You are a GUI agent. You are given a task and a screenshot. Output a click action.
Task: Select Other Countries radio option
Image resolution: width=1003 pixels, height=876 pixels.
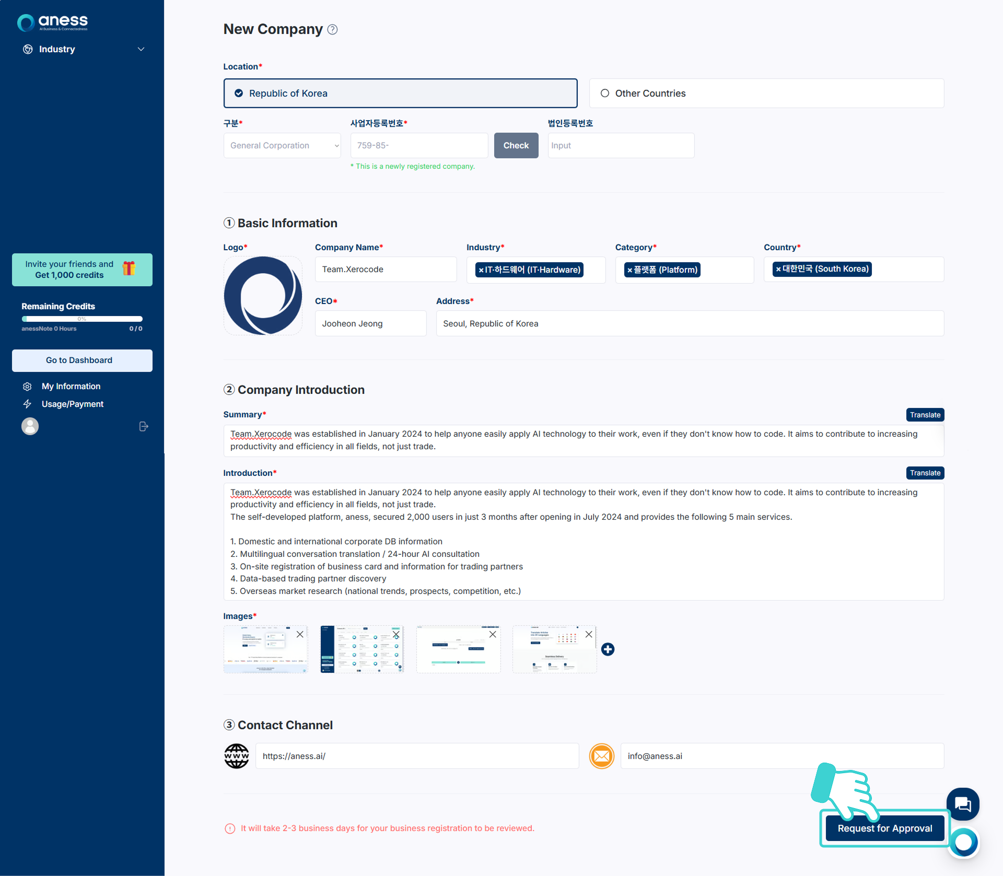[x=605, y=94]
